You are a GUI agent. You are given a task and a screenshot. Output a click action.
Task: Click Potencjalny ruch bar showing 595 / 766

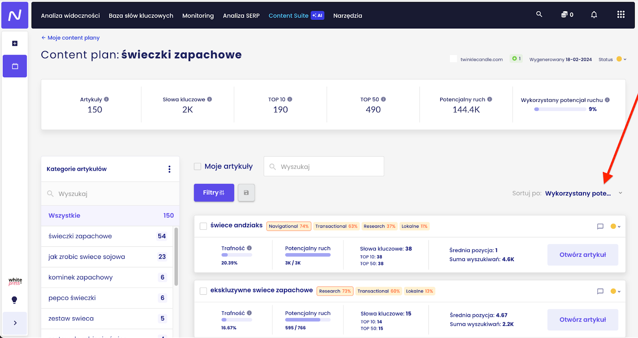coord(308,320)
